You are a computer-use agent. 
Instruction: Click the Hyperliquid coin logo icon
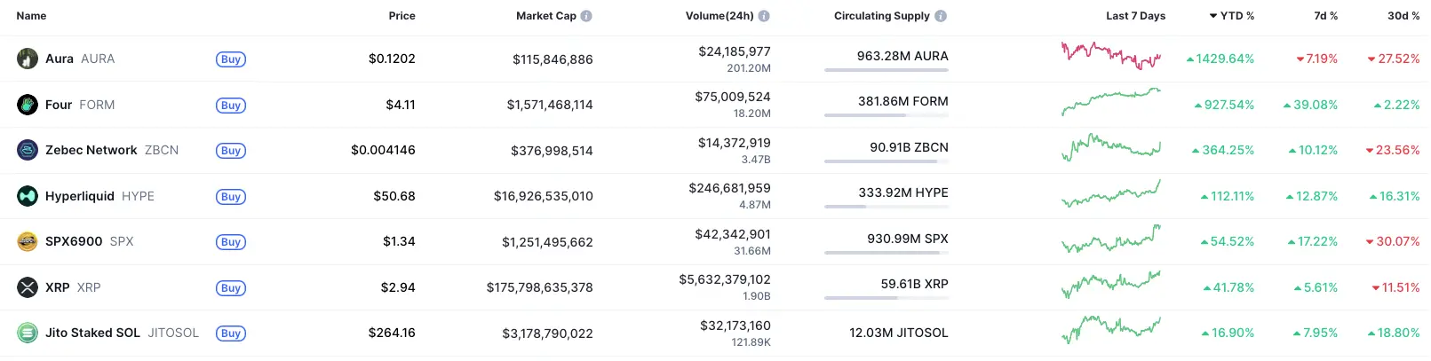point(28,196)
